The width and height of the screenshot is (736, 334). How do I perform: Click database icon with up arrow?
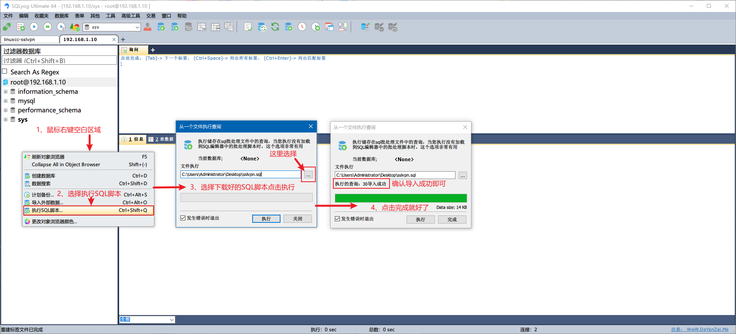pyautogui.click(x=175, y=27)
